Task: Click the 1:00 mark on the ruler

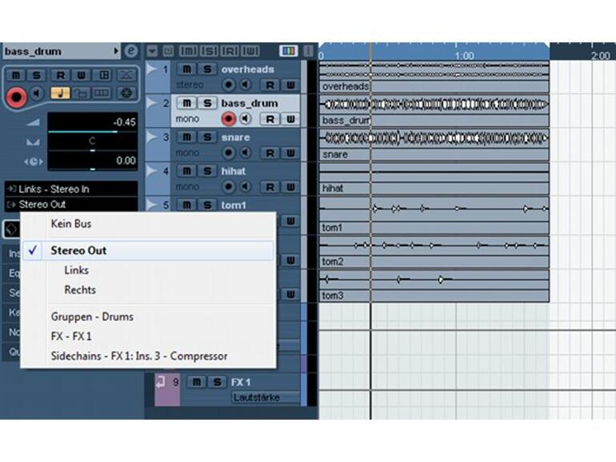Action: coord(464,55)
